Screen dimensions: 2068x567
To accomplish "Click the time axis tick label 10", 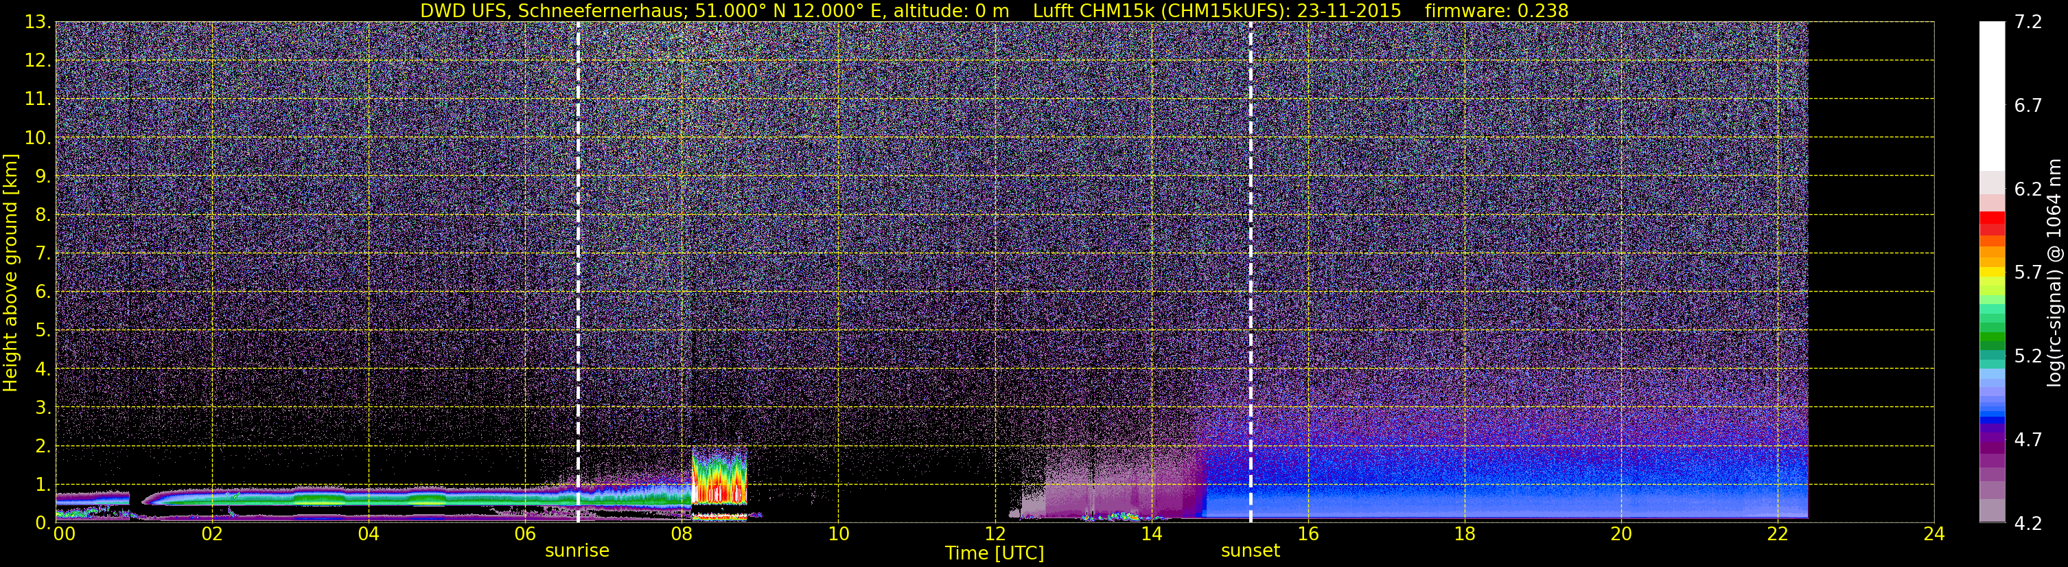I will click(x=838, y=534).
